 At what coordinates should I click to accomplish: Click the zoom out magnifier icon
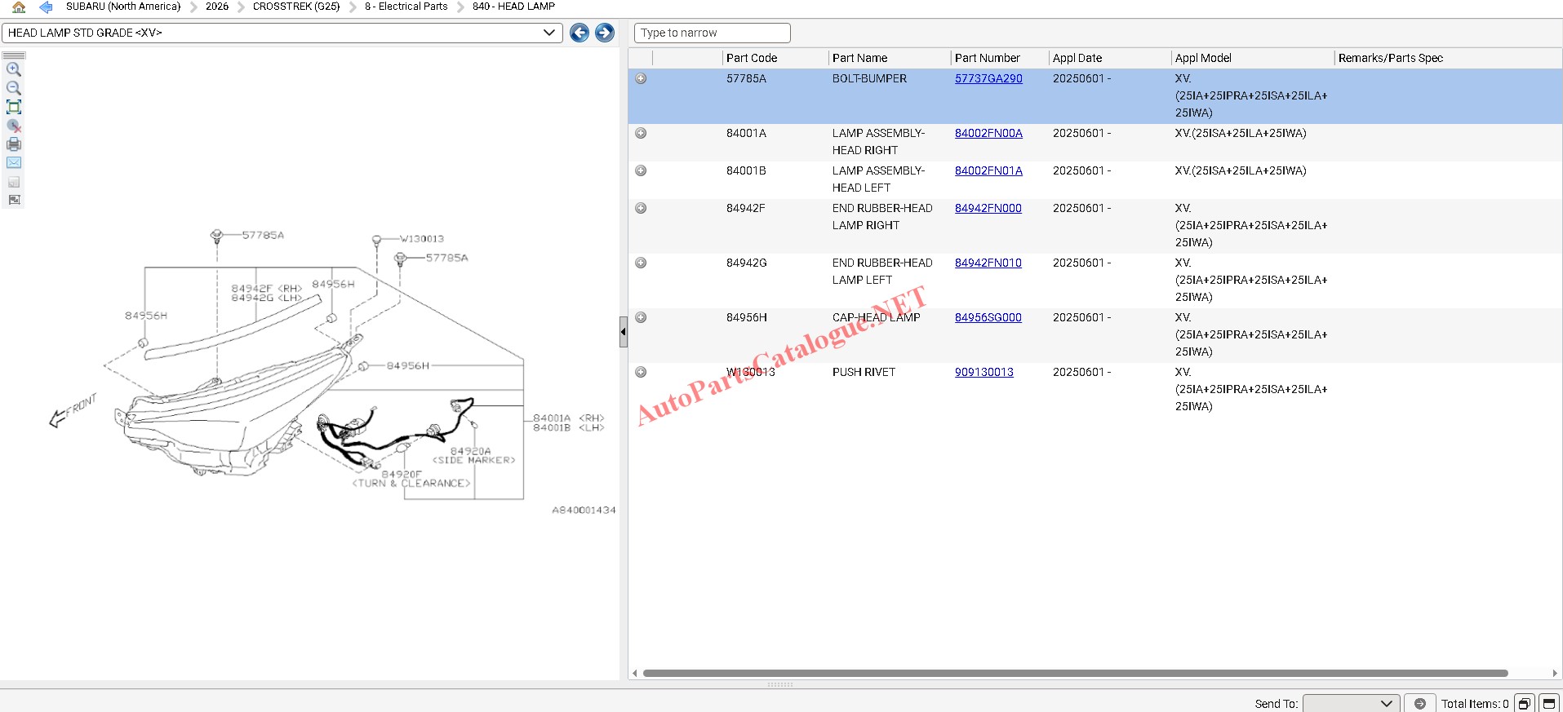14,88
